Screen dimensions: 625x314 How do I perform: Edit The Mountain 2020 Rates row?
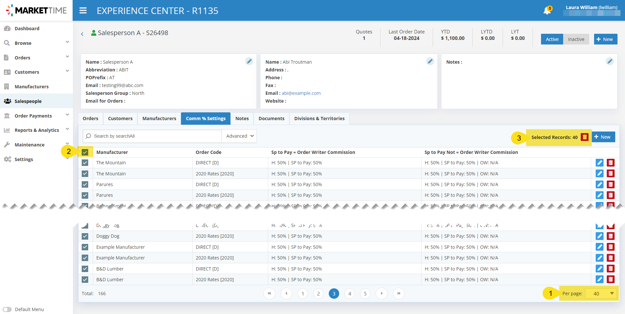pyautogui.click(x=599, y=173)
